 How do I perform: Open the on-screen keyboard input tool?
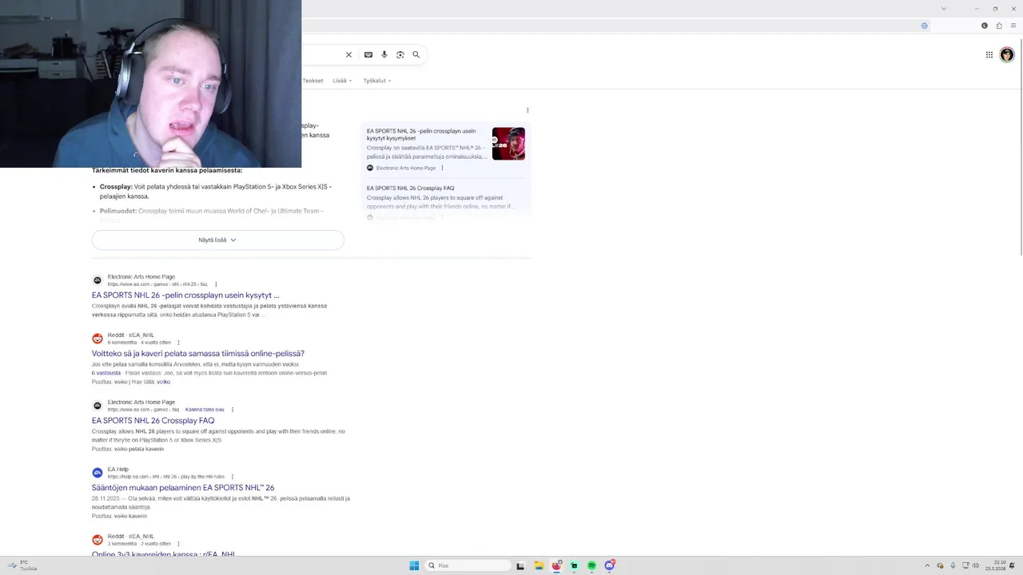click(368, 54)
